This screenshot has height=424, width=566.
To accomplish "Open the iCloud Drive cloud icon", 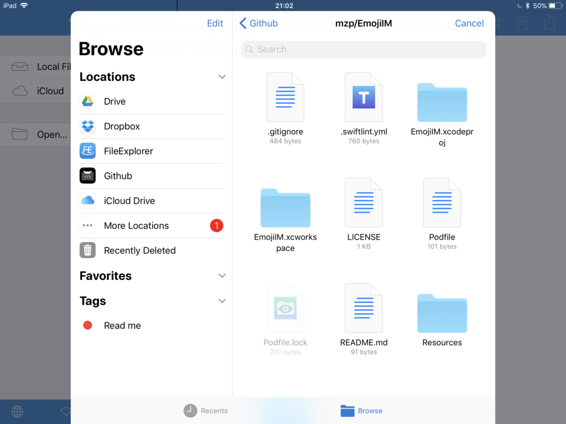I will pos(87,200).
